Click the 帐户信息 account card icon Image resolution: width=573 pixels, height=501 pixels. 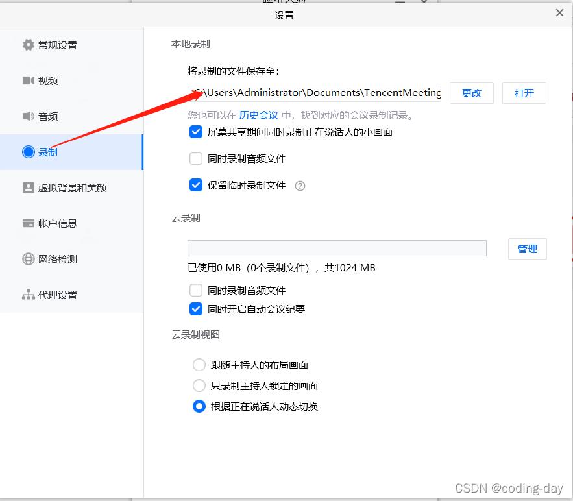pos(29,223)
